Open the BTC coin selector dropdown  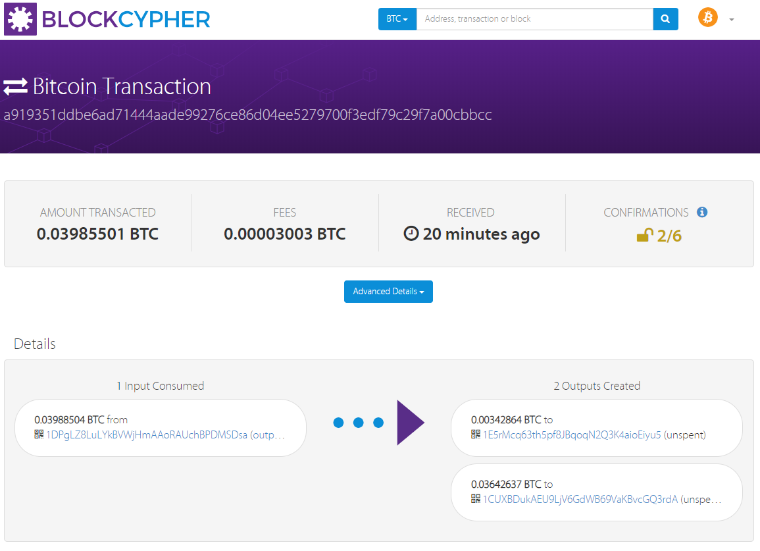pyautogui.click(x=397, y=19)
